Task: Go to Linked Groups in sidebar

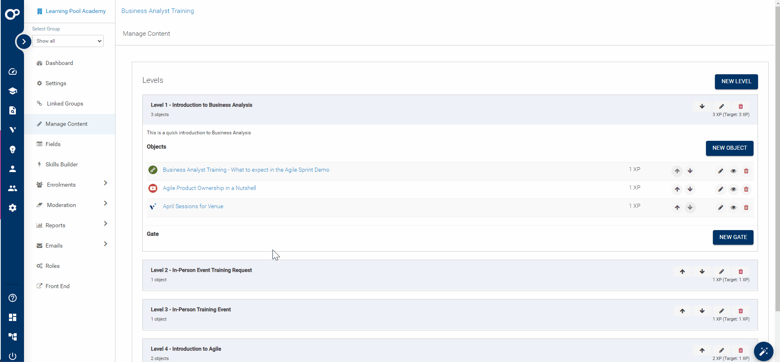Action: [65, 103]
